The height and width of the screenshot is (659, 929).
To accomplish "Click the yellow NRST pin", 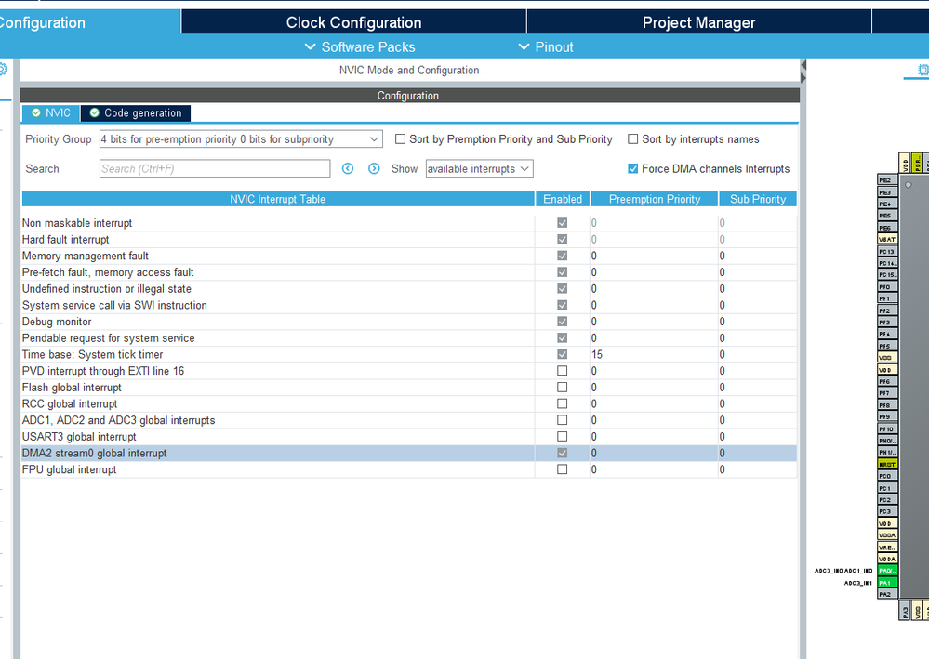I will 887,464.
